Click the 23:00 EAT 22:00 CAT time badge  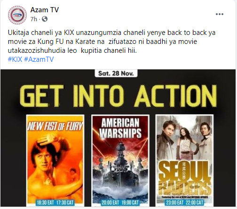click(184, 202)
